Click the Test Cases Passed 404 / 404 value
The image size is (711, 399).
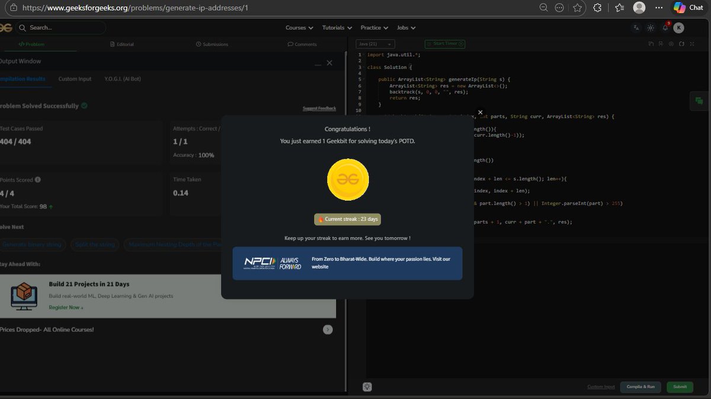(15, 142)
